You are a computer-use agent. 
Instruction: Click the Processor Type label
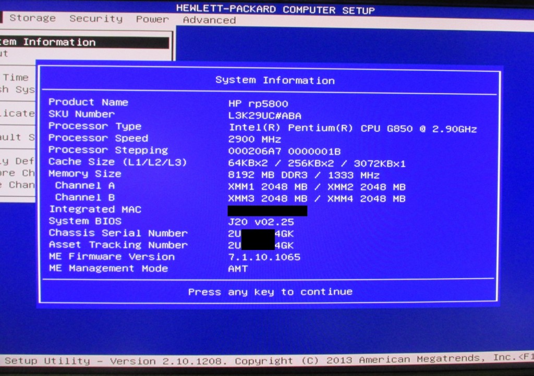[x=95, y=126]
